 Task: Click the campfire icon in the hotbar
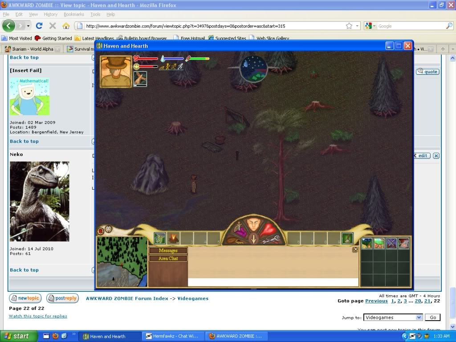coord(174,239)
